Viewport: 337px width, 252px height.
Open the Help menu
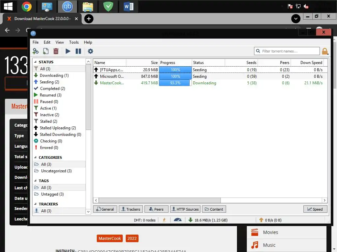[88, 42]
